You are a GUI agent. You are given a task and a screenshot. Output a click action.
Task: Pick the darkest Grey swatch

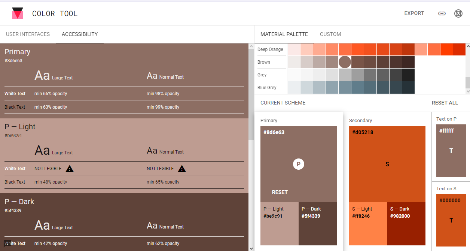409,75
